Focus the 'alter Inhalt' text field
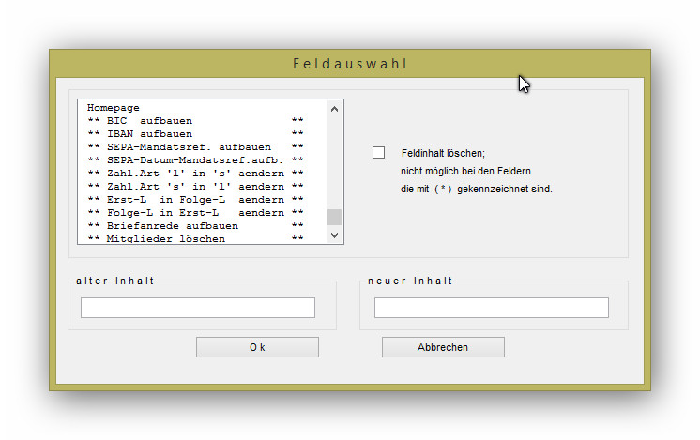Screen dimensions: 700x440 [197, 308]
